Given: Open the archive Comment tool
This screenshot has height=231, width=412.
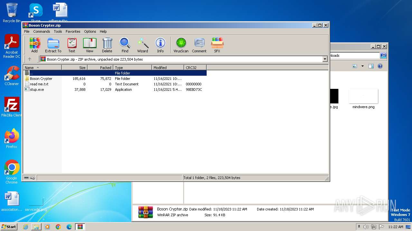Looking at the screenshot, I should click(199, 45).
